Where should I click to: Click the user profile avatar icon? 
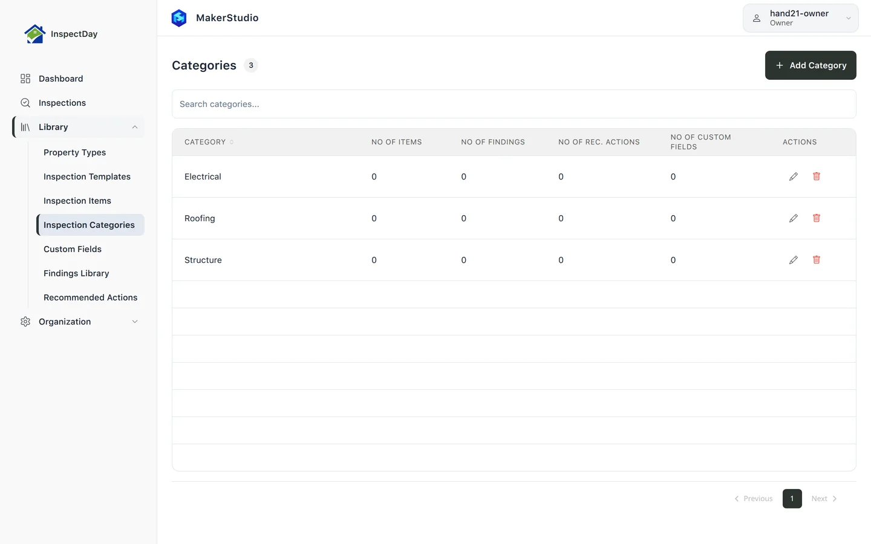(757, 18)
